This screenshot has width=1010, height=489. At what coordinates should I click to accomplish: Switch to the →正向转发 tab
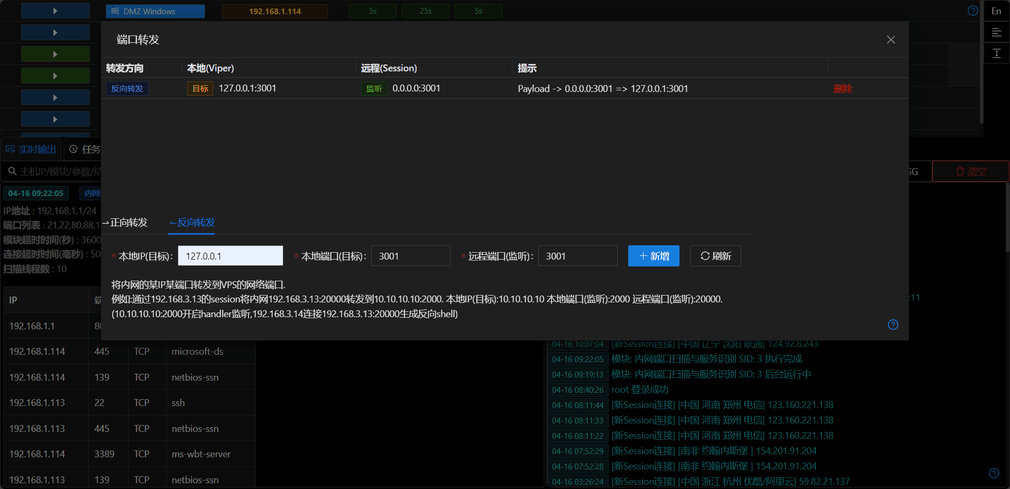125,223
